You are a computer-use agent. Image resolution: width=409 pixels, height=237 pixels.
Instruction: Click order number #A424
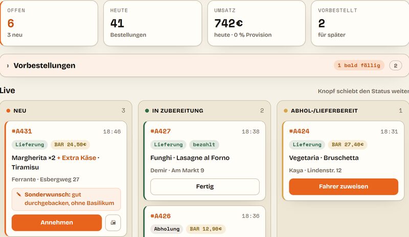[x=299, y=131]
